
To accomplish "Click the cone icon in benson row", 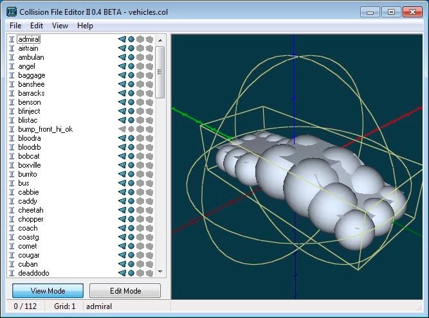I will coord(122,102).
